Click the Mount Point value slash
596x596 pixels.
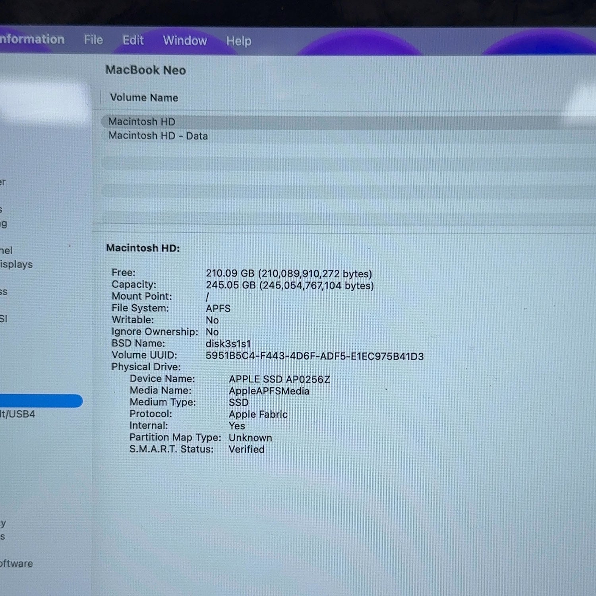[207, 297]
